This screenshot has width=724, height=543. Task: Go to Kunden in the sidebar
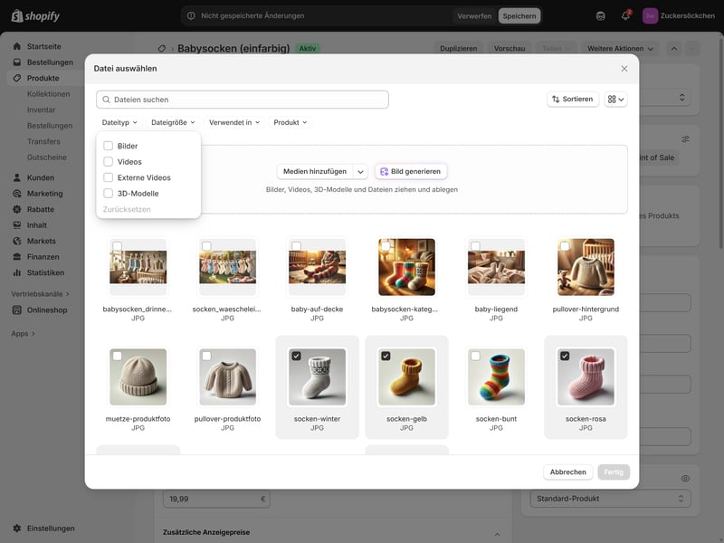pos(40,177)
